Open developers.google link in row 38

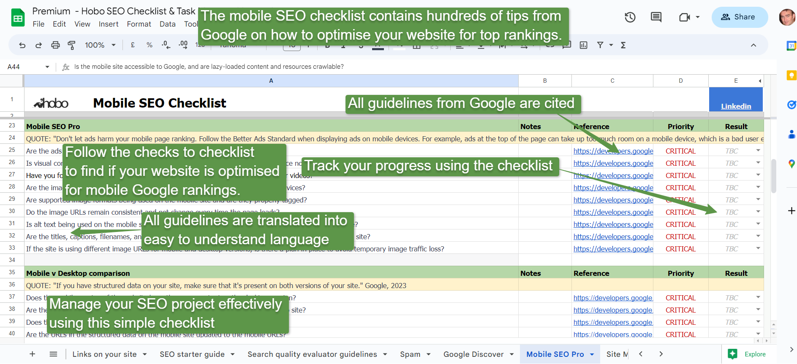click(613, 310)
